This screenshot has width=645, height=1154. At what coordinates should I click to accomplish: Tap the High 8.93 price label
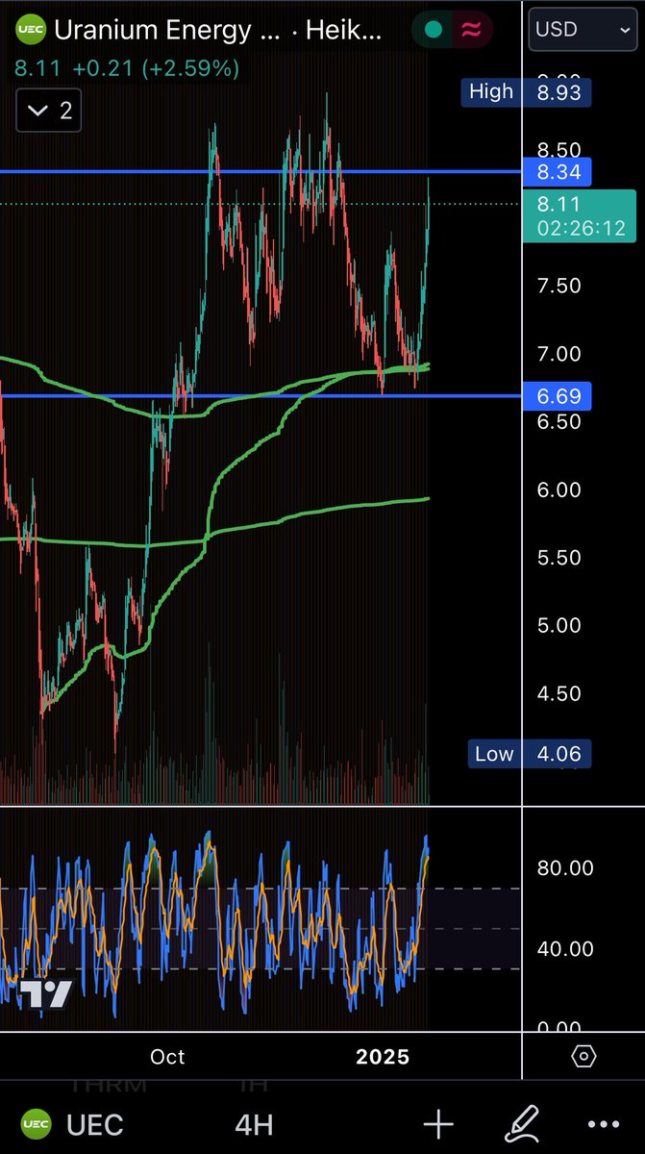525,92
